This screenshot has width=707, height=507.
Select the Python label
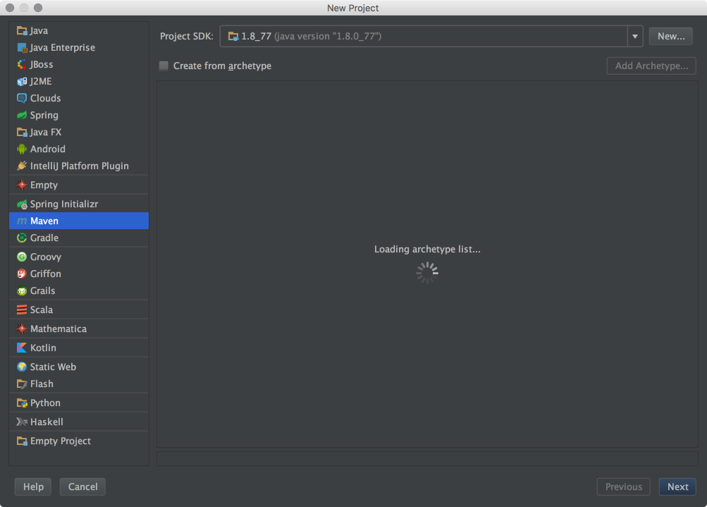click(45, 403)
